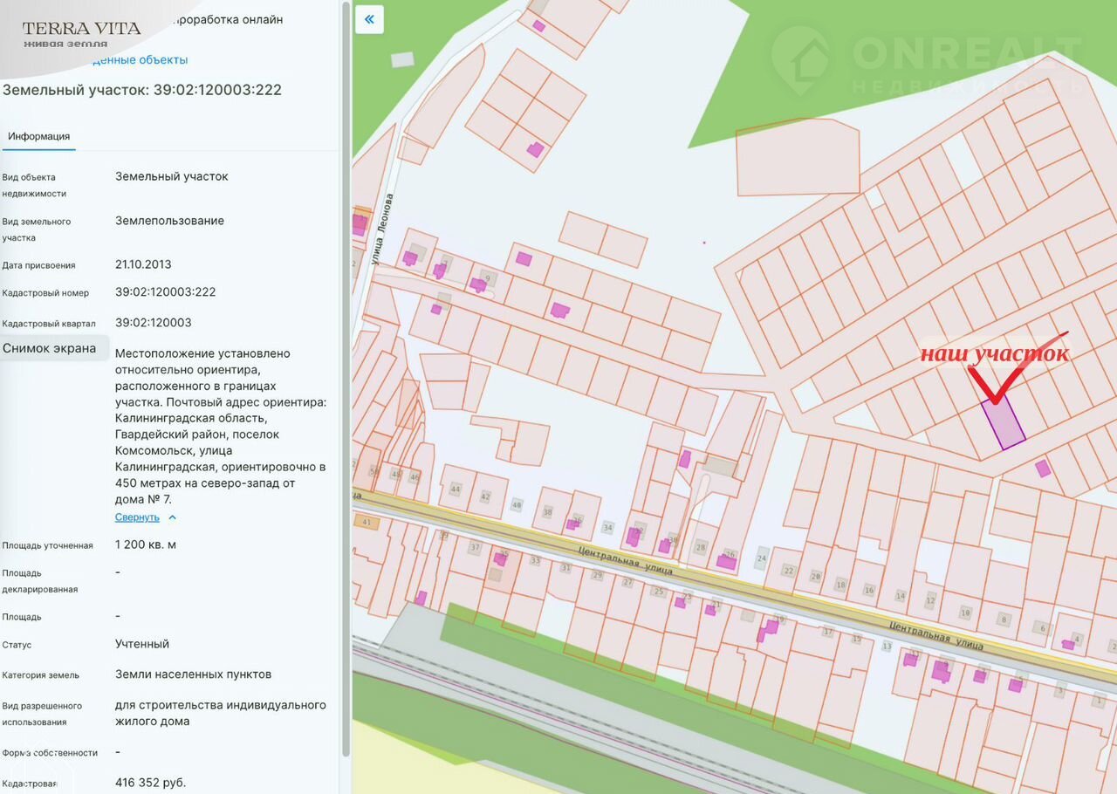Click house number 48 marker on map

[517, 505]
